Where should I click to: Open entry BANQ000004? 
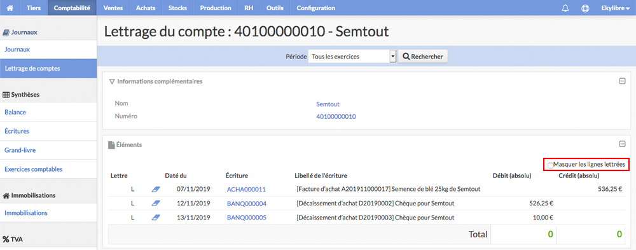coord(247,204)
